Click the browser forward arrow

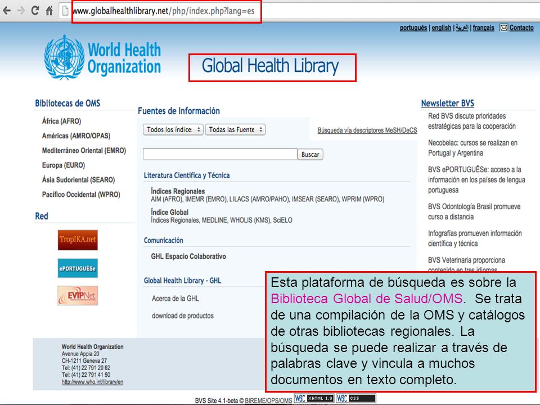tap(21, 11)
